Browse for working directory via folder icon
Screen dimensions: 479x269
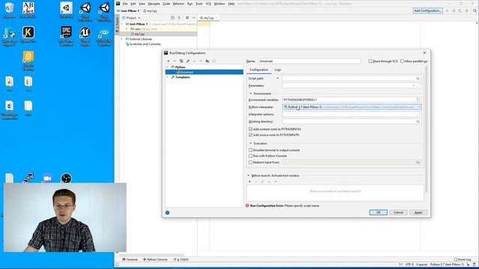coord(418,121)
